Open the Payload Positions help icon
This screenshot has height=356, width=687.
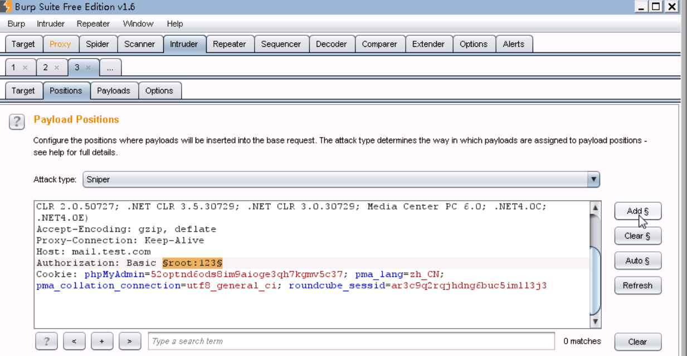click(x=17, y=122)
